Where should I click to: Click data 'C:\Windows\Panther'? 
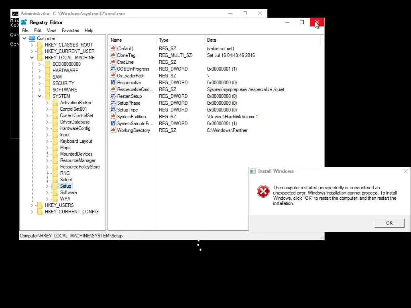[x=227, y=130]
